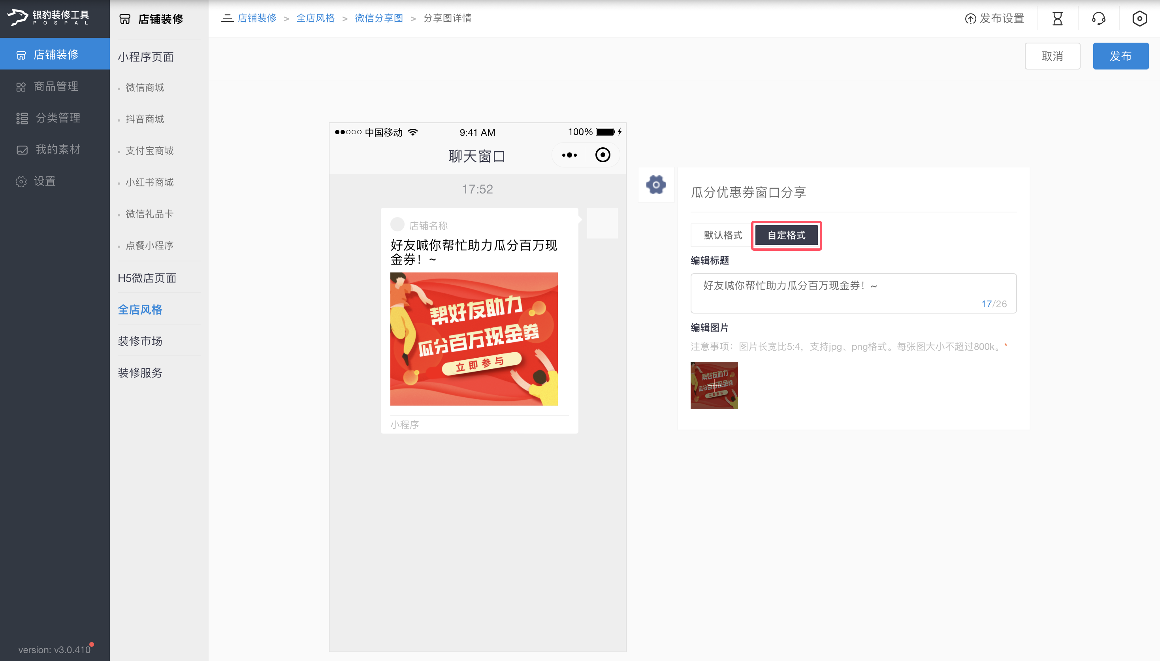Click the 设置 gear icon in sidebar
1160x661 pixels.
tap(22, 181)
